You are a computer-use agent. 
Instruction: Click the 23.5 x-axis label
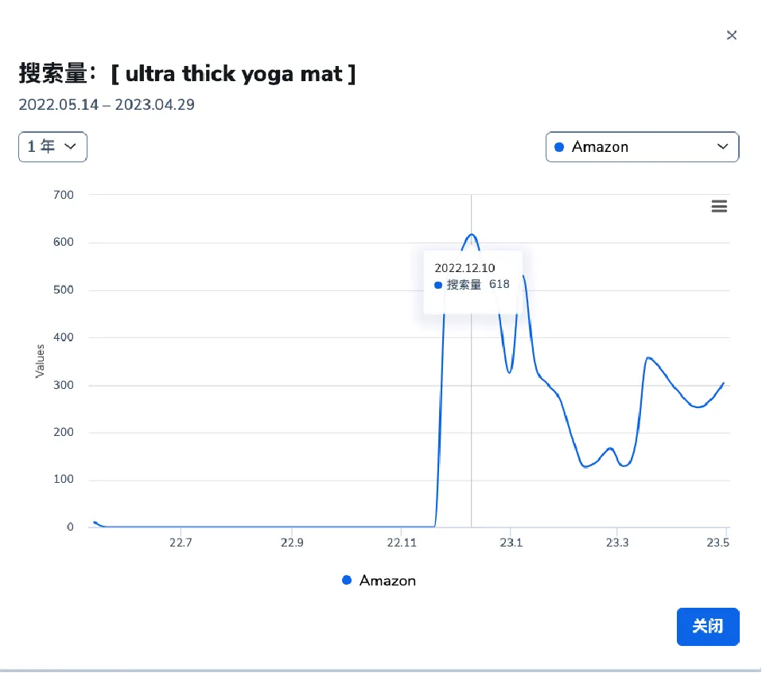click(x=717, y=543)
